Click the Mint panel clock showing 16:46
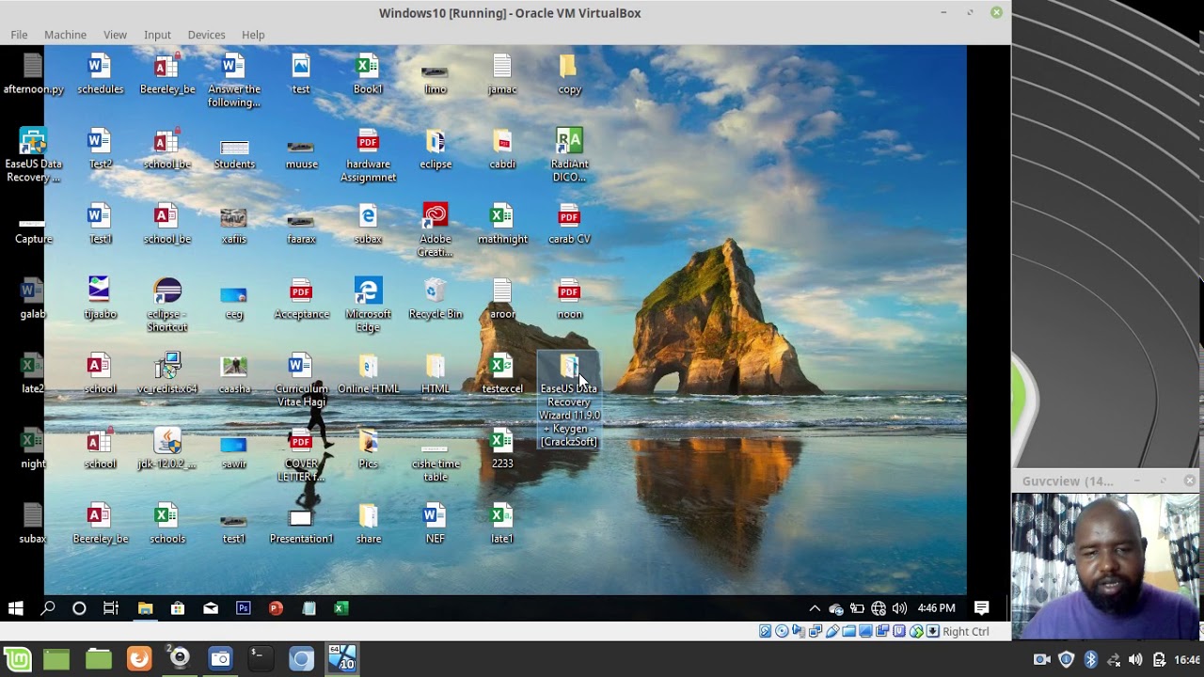 pos(1187,659)
